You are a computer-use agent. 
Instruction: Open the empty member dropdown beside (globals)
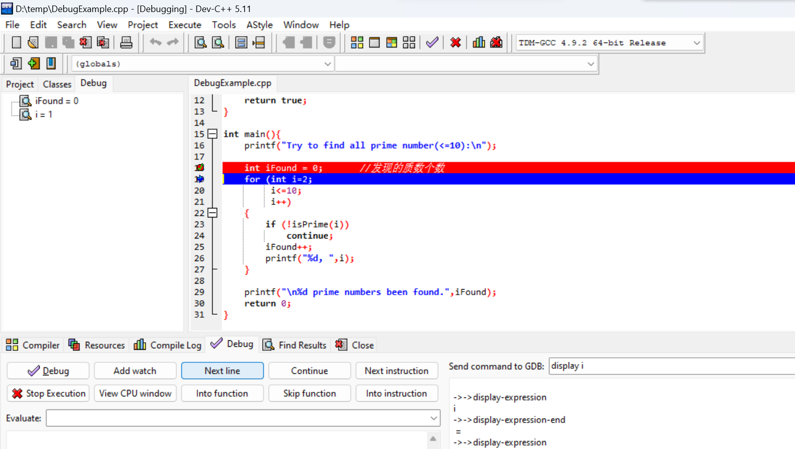click(x=590, y=64)
